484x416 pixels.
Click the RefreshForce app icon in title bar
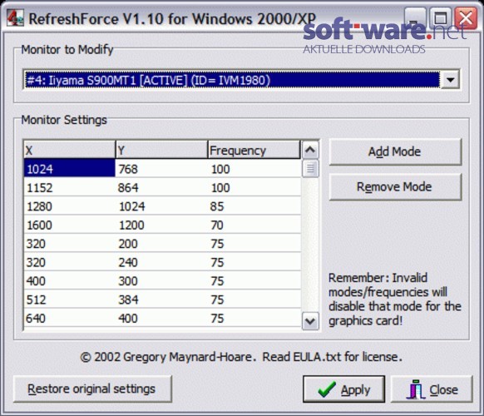pos(15,18)
